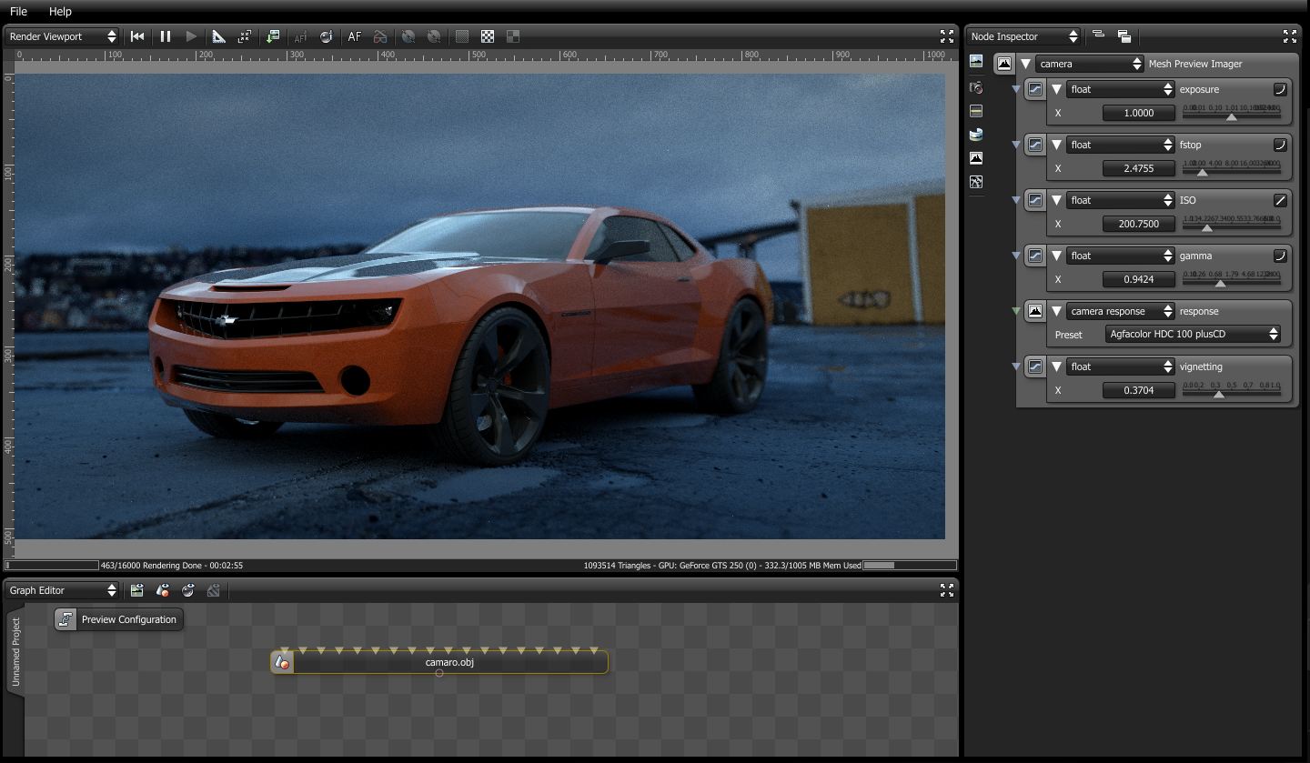Pause the rendering

166,36
